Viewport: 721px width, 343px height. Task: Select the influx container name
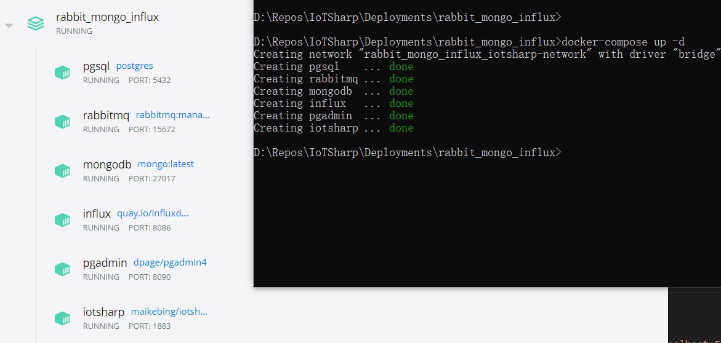[97, 214]
